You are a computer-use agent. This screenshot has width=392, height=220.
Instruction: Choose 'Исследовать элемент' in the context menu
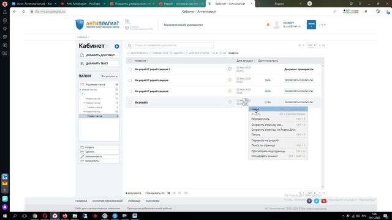point(278,156)
